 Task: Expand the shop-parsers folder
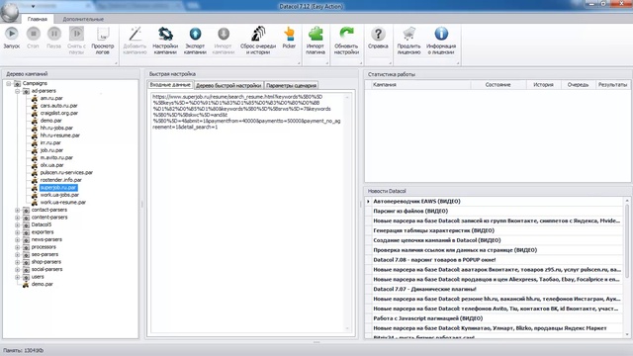click(x=18, y=262)
